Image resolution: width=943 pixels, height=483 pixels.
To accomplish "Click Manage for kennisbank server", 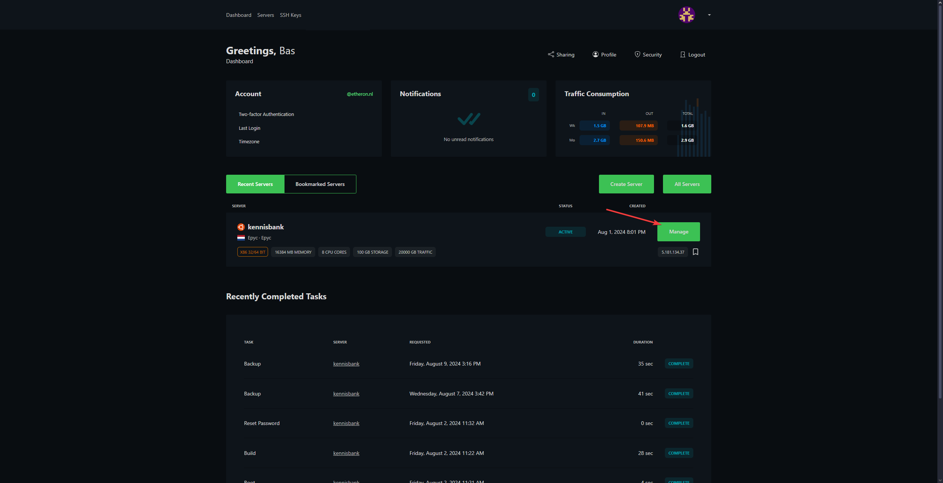I will coord(678,232).
